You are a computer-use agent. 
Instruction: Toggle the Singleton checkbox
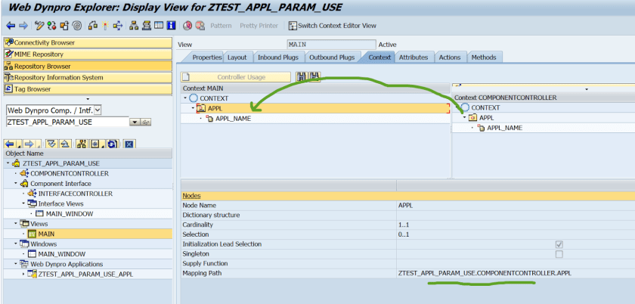(x=559, y=253)
